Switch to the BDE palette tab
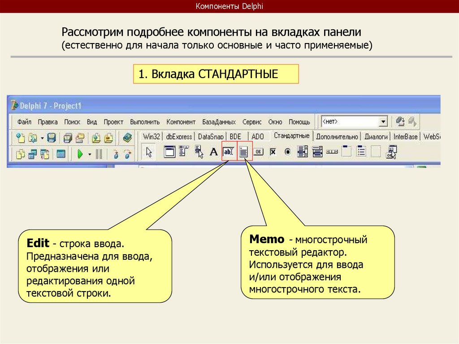The height and width of the screenshot is (344, 459). click(235, 136)
